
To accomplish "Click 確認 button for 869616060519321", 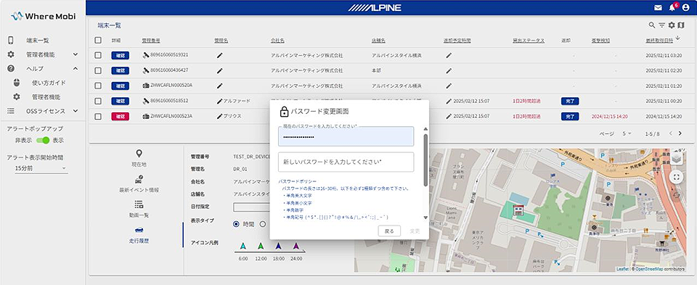I will point(120,56).
